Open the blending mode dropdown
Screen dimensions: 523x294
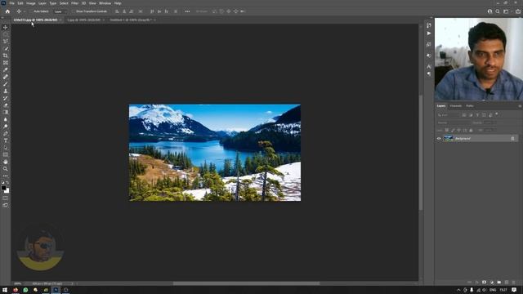(454, 122)
